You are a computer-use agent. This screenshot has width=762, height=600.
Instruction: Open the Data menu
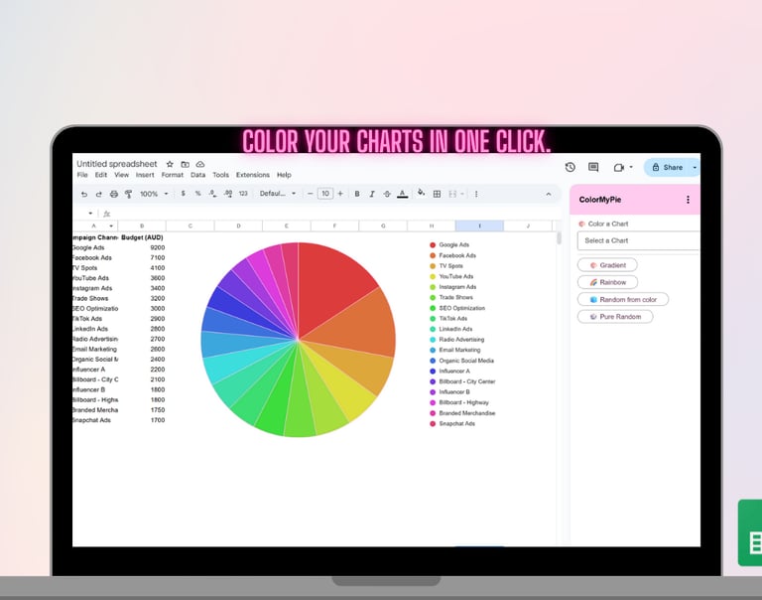click(x=197, y=175)
